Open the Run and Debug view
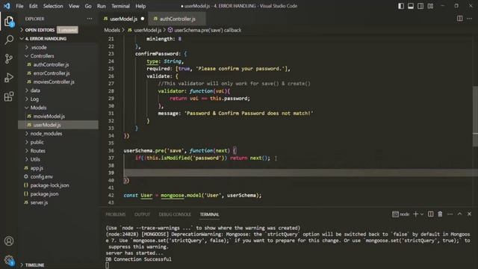The image size is (478, 269). [9, 78]
